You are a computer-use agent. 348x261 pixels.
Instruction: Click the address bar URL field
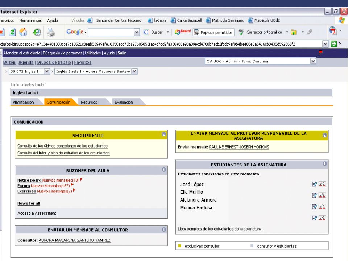point(161,44)
